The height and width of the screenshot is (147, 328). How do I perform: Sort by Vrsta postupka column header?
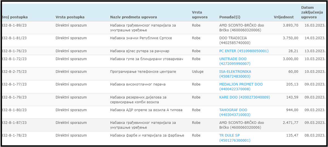click(x=70, y=17)
